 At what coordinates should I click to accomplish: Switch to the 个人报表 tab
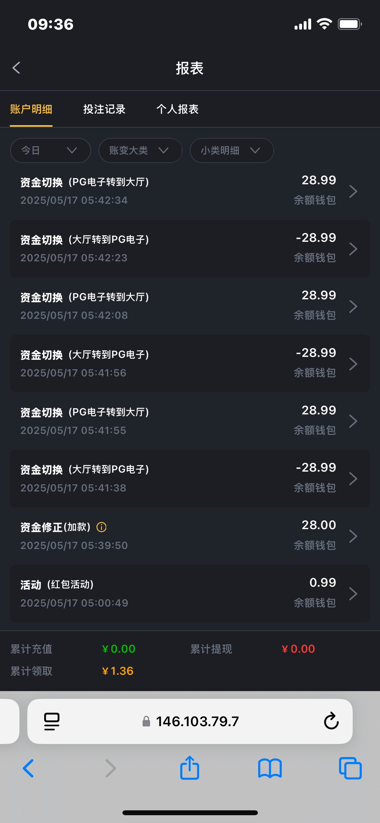click(177, 109)
